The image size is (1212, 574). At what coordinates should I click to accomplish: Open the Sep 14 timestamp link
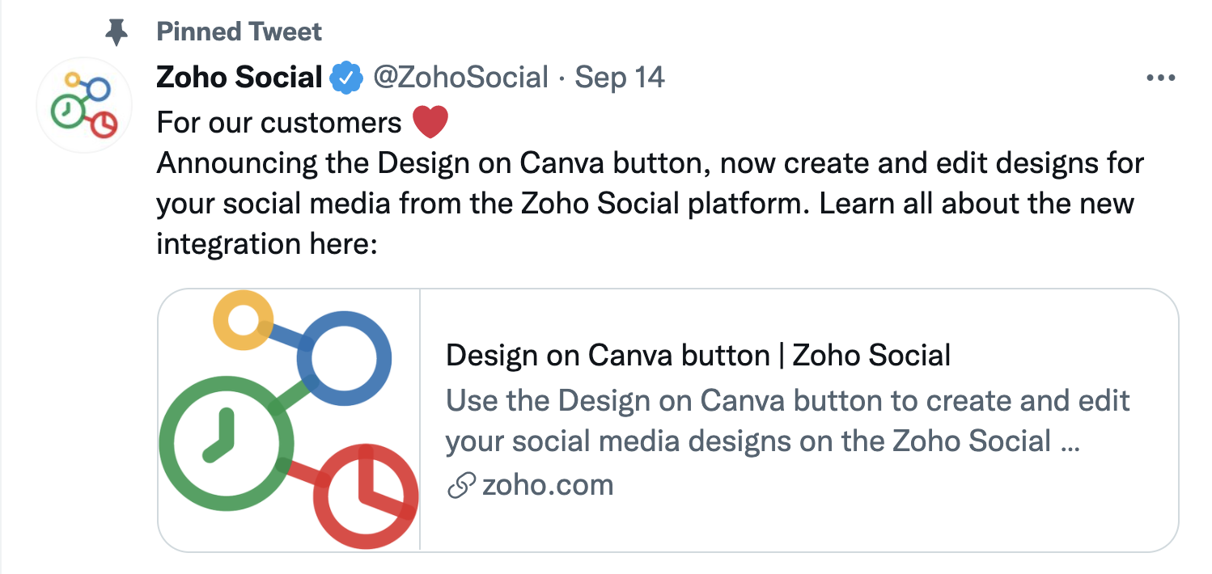pos(620,78)
